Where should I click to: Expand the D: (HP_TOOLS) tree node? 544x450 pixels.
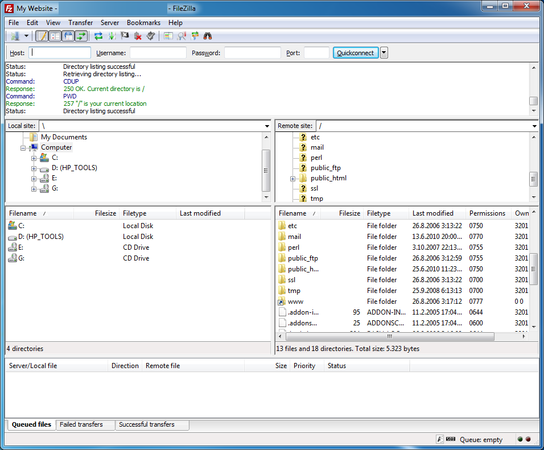click(34, 168)
